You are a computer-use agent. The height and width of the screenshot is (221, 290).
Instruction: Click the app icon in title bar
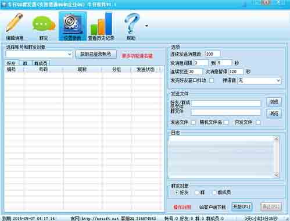tap(4, 4)
